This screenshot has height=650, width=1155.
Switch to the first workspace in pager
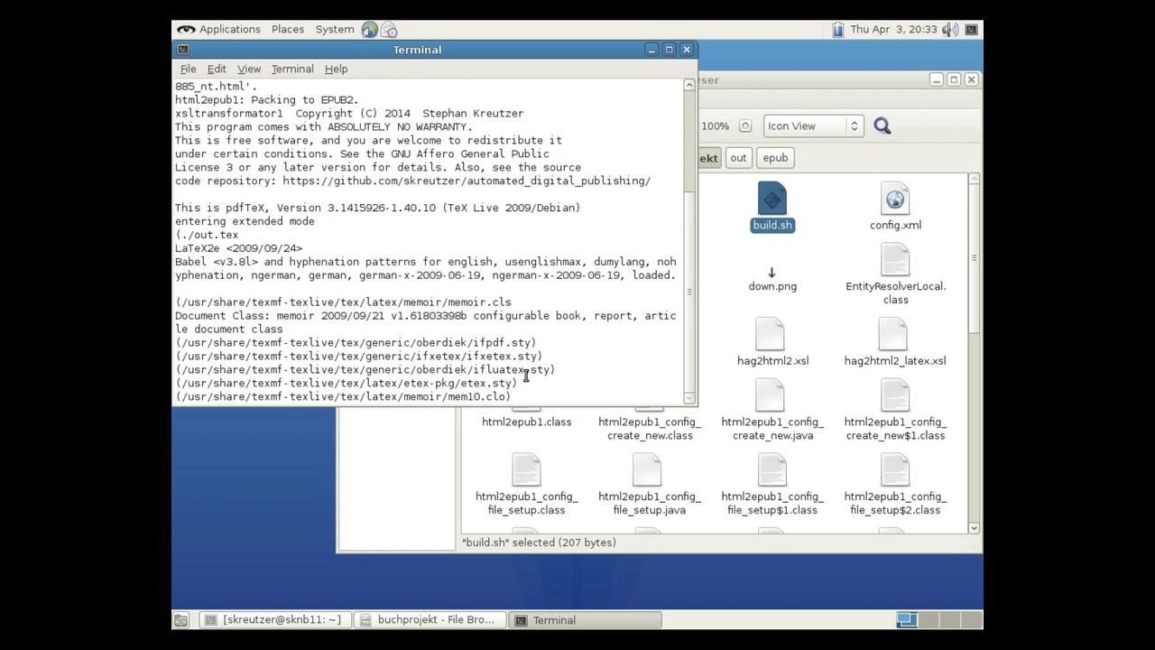tap(906, 620)
